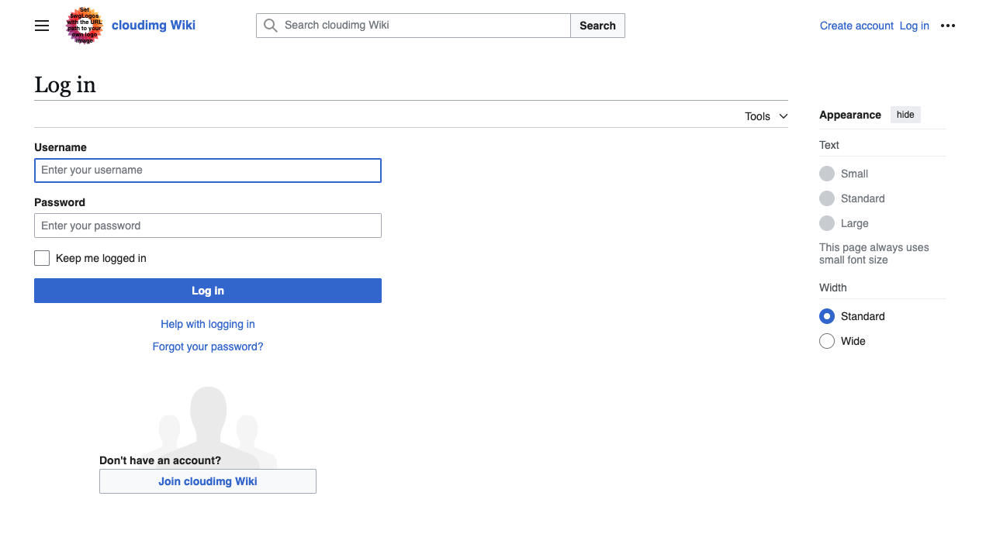Open the main menu hamburger icon
993x558 pixels.
[42, 26]
